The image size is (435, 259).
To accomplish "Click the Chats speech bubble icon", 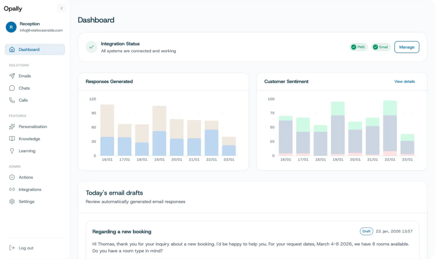I will tap(12, 88).
